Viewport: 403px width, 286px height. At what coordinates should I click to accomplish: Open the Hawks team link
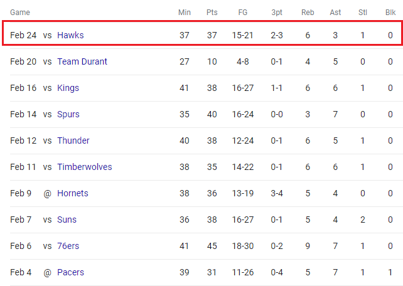[x=70, y=35]
